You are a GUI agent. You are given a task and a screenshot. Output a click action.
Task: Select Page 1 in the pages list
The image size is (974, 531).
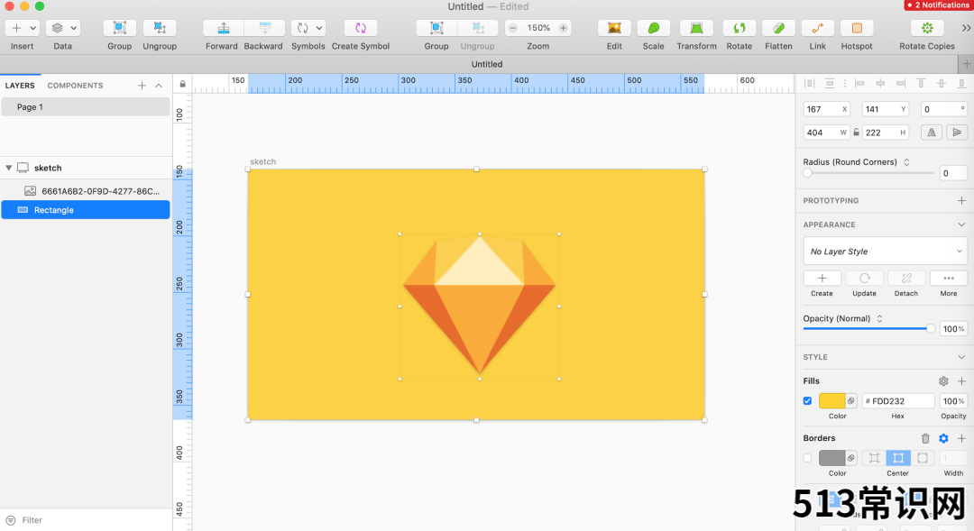86,106
